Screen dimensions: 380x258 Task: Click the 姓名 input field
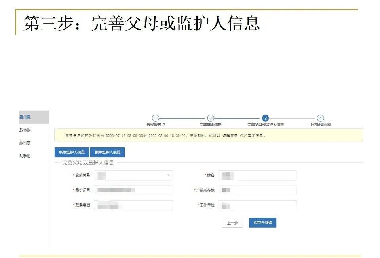coord(257,175)
